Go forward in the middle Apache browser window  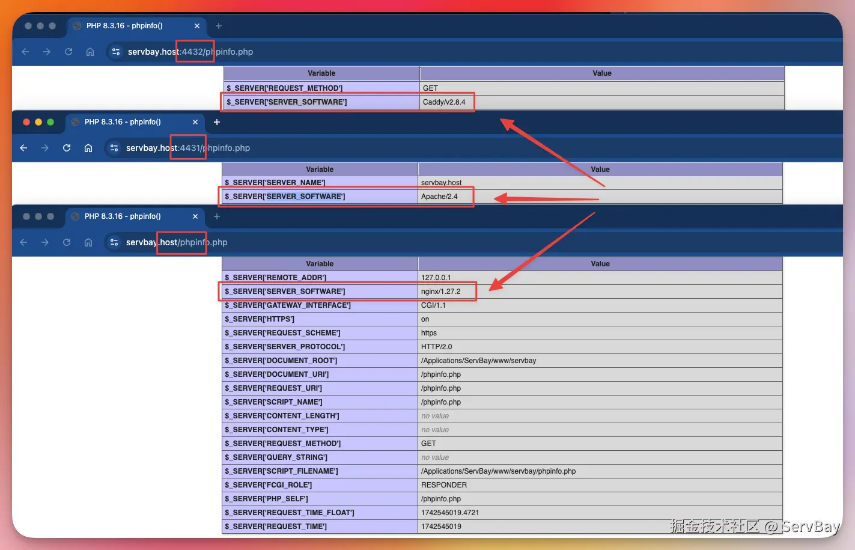click(x=45, y=148)
